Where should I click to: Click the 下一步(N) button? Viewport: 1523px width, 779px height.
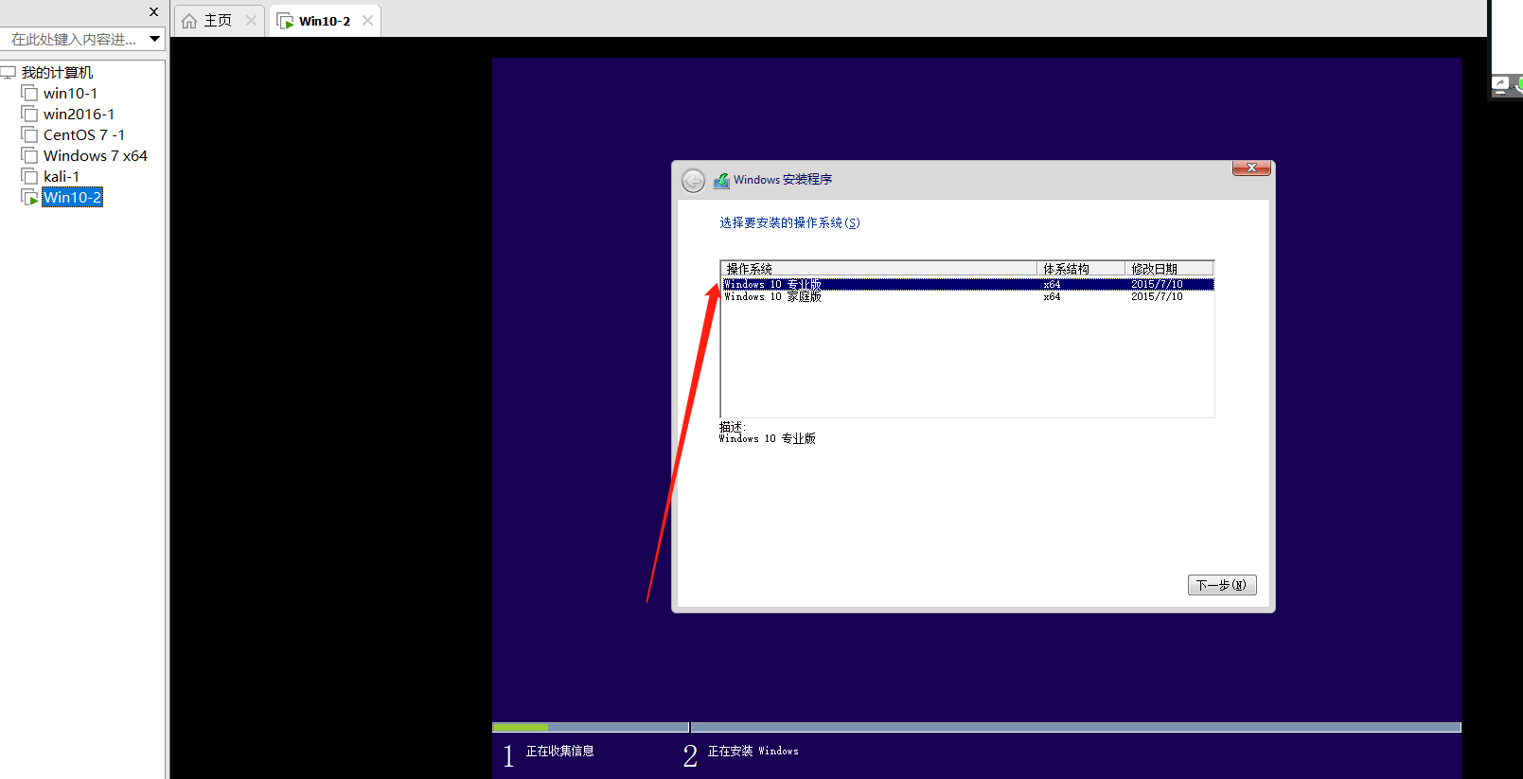point(1222,585)
